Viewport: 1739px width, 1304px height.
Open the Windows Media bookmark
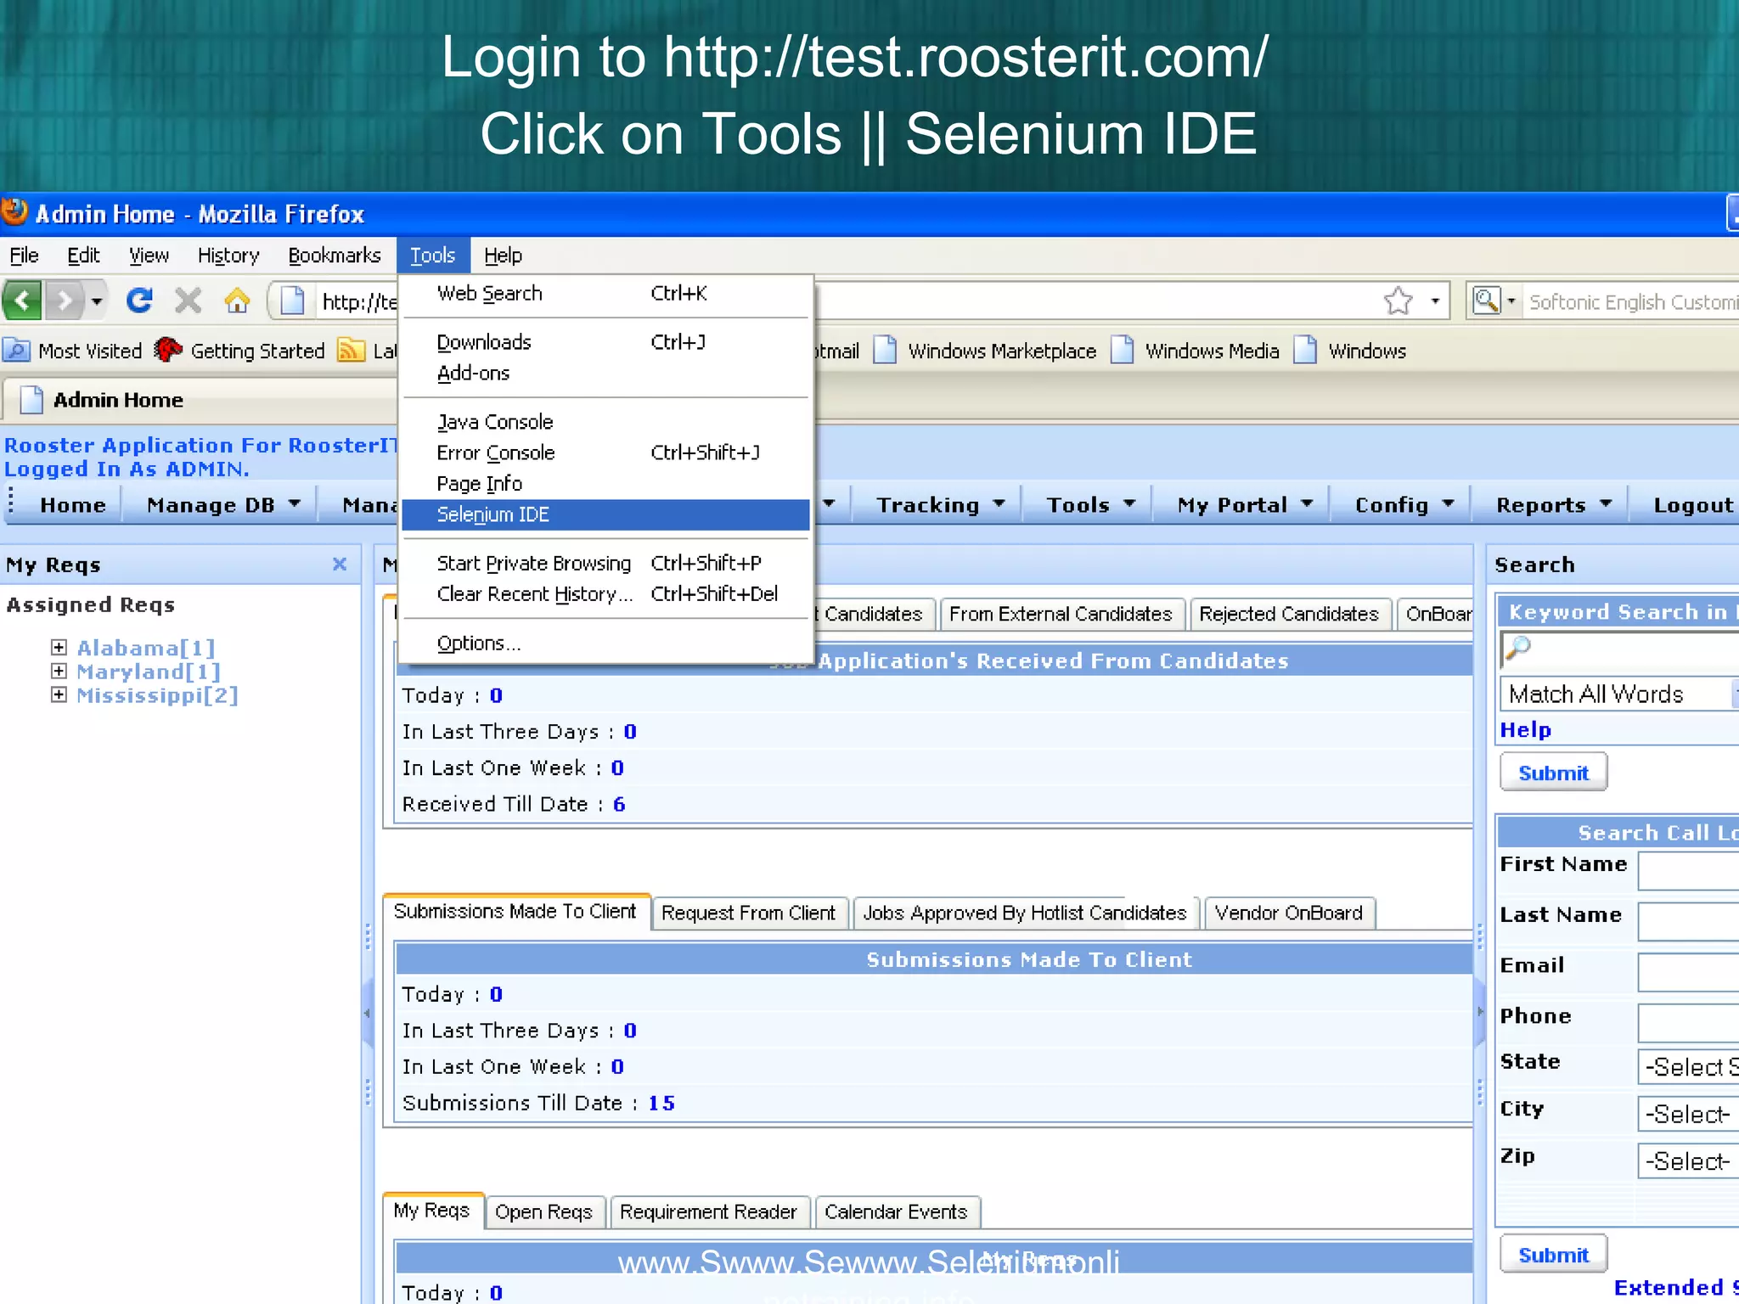pos(1196,351)
